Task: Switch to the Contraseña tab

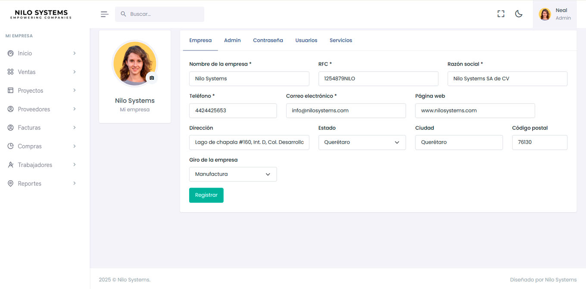Action: [x=268, y=40]
